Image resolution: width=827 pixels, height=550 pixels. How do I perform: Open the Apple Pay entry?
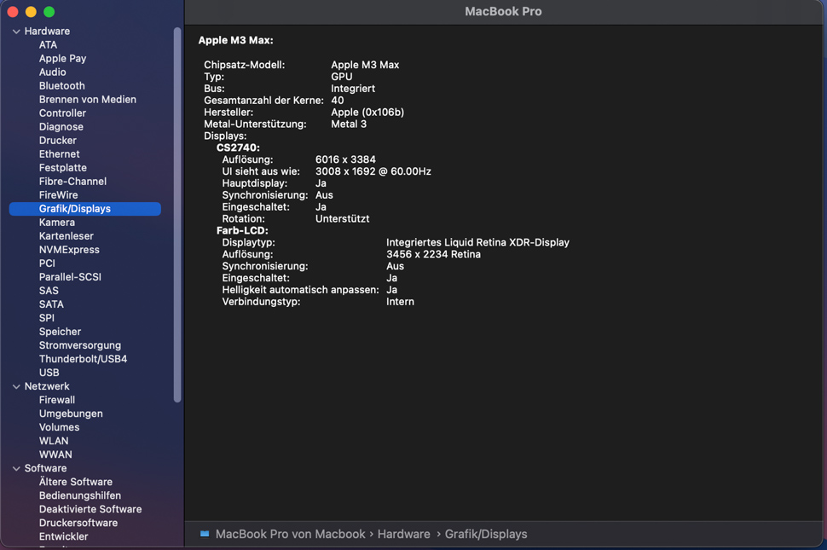(x=62, y=59)
